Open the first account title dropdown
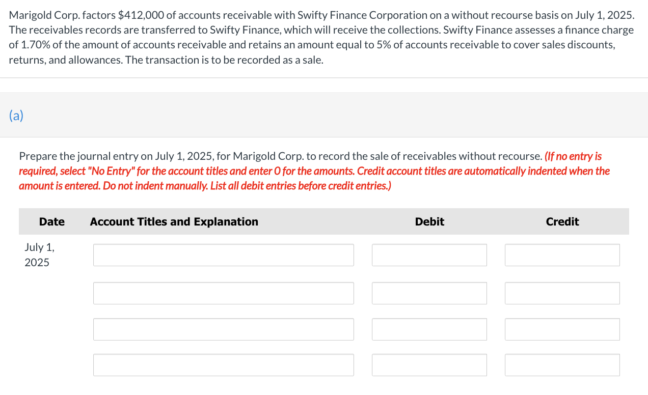Viewport: 648px width, 395px height. tap(223, 255)
